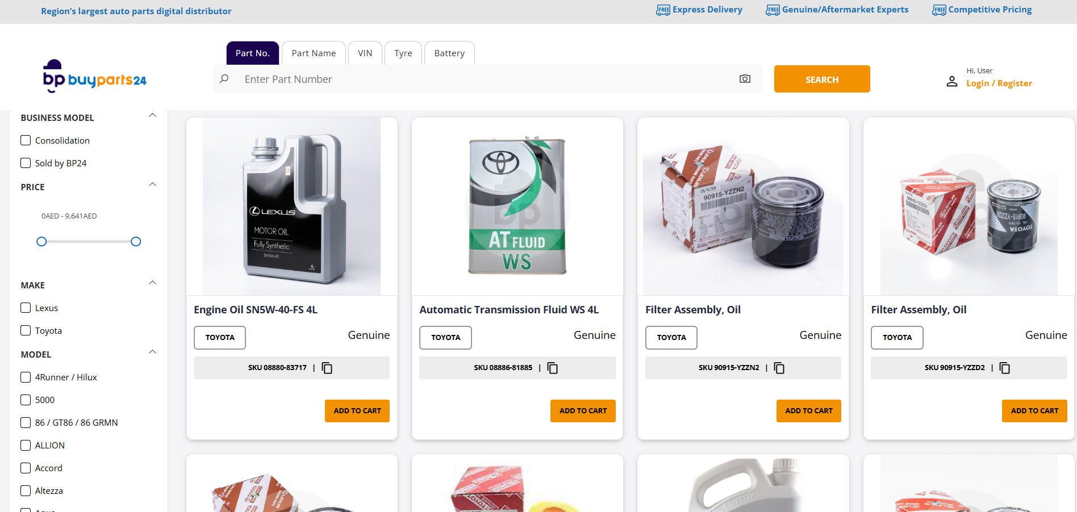Viewport: 1077px width, 512px height.
Task: Click the right price slider handle
Action: [x=136, y=242]
